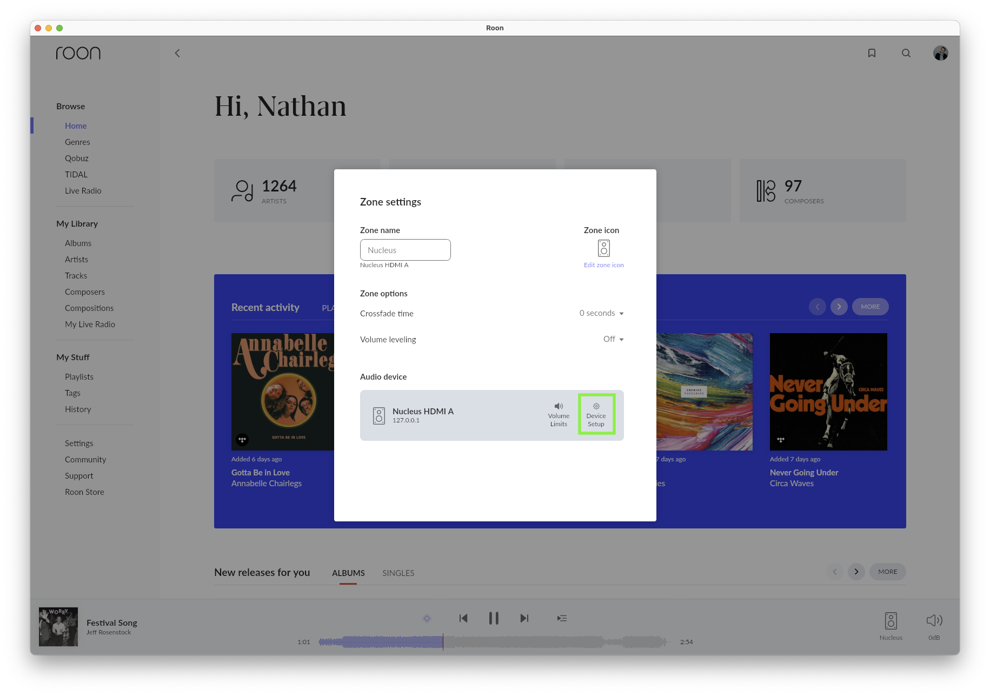Image resolution: width=990 pixels, height=695 pixels.
Task: Open Roon Store in sidebar
Action: (x=84, y=492)
